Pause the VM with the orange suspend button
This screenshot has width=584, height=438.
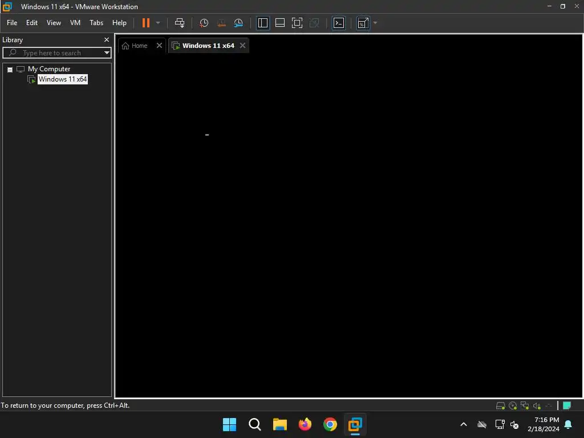pos(145,23)
